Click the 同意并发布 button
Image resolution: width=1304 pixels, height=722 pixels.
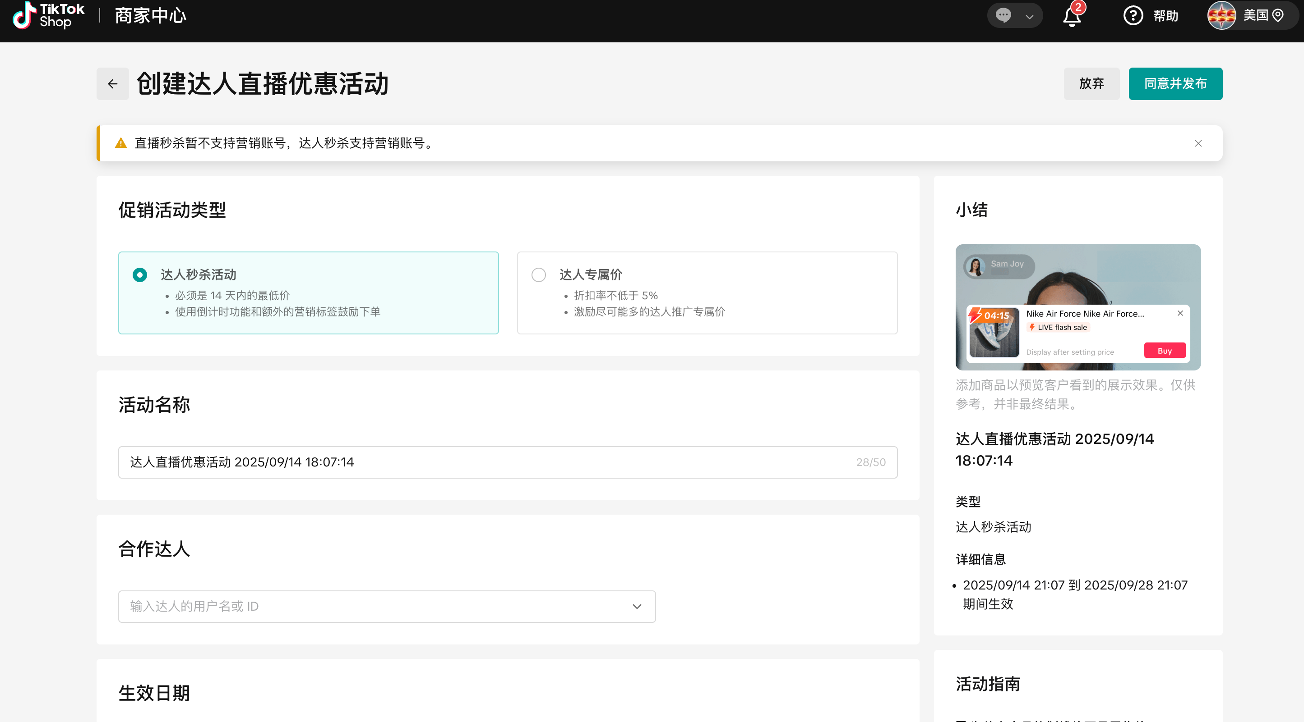[1175, 83]
